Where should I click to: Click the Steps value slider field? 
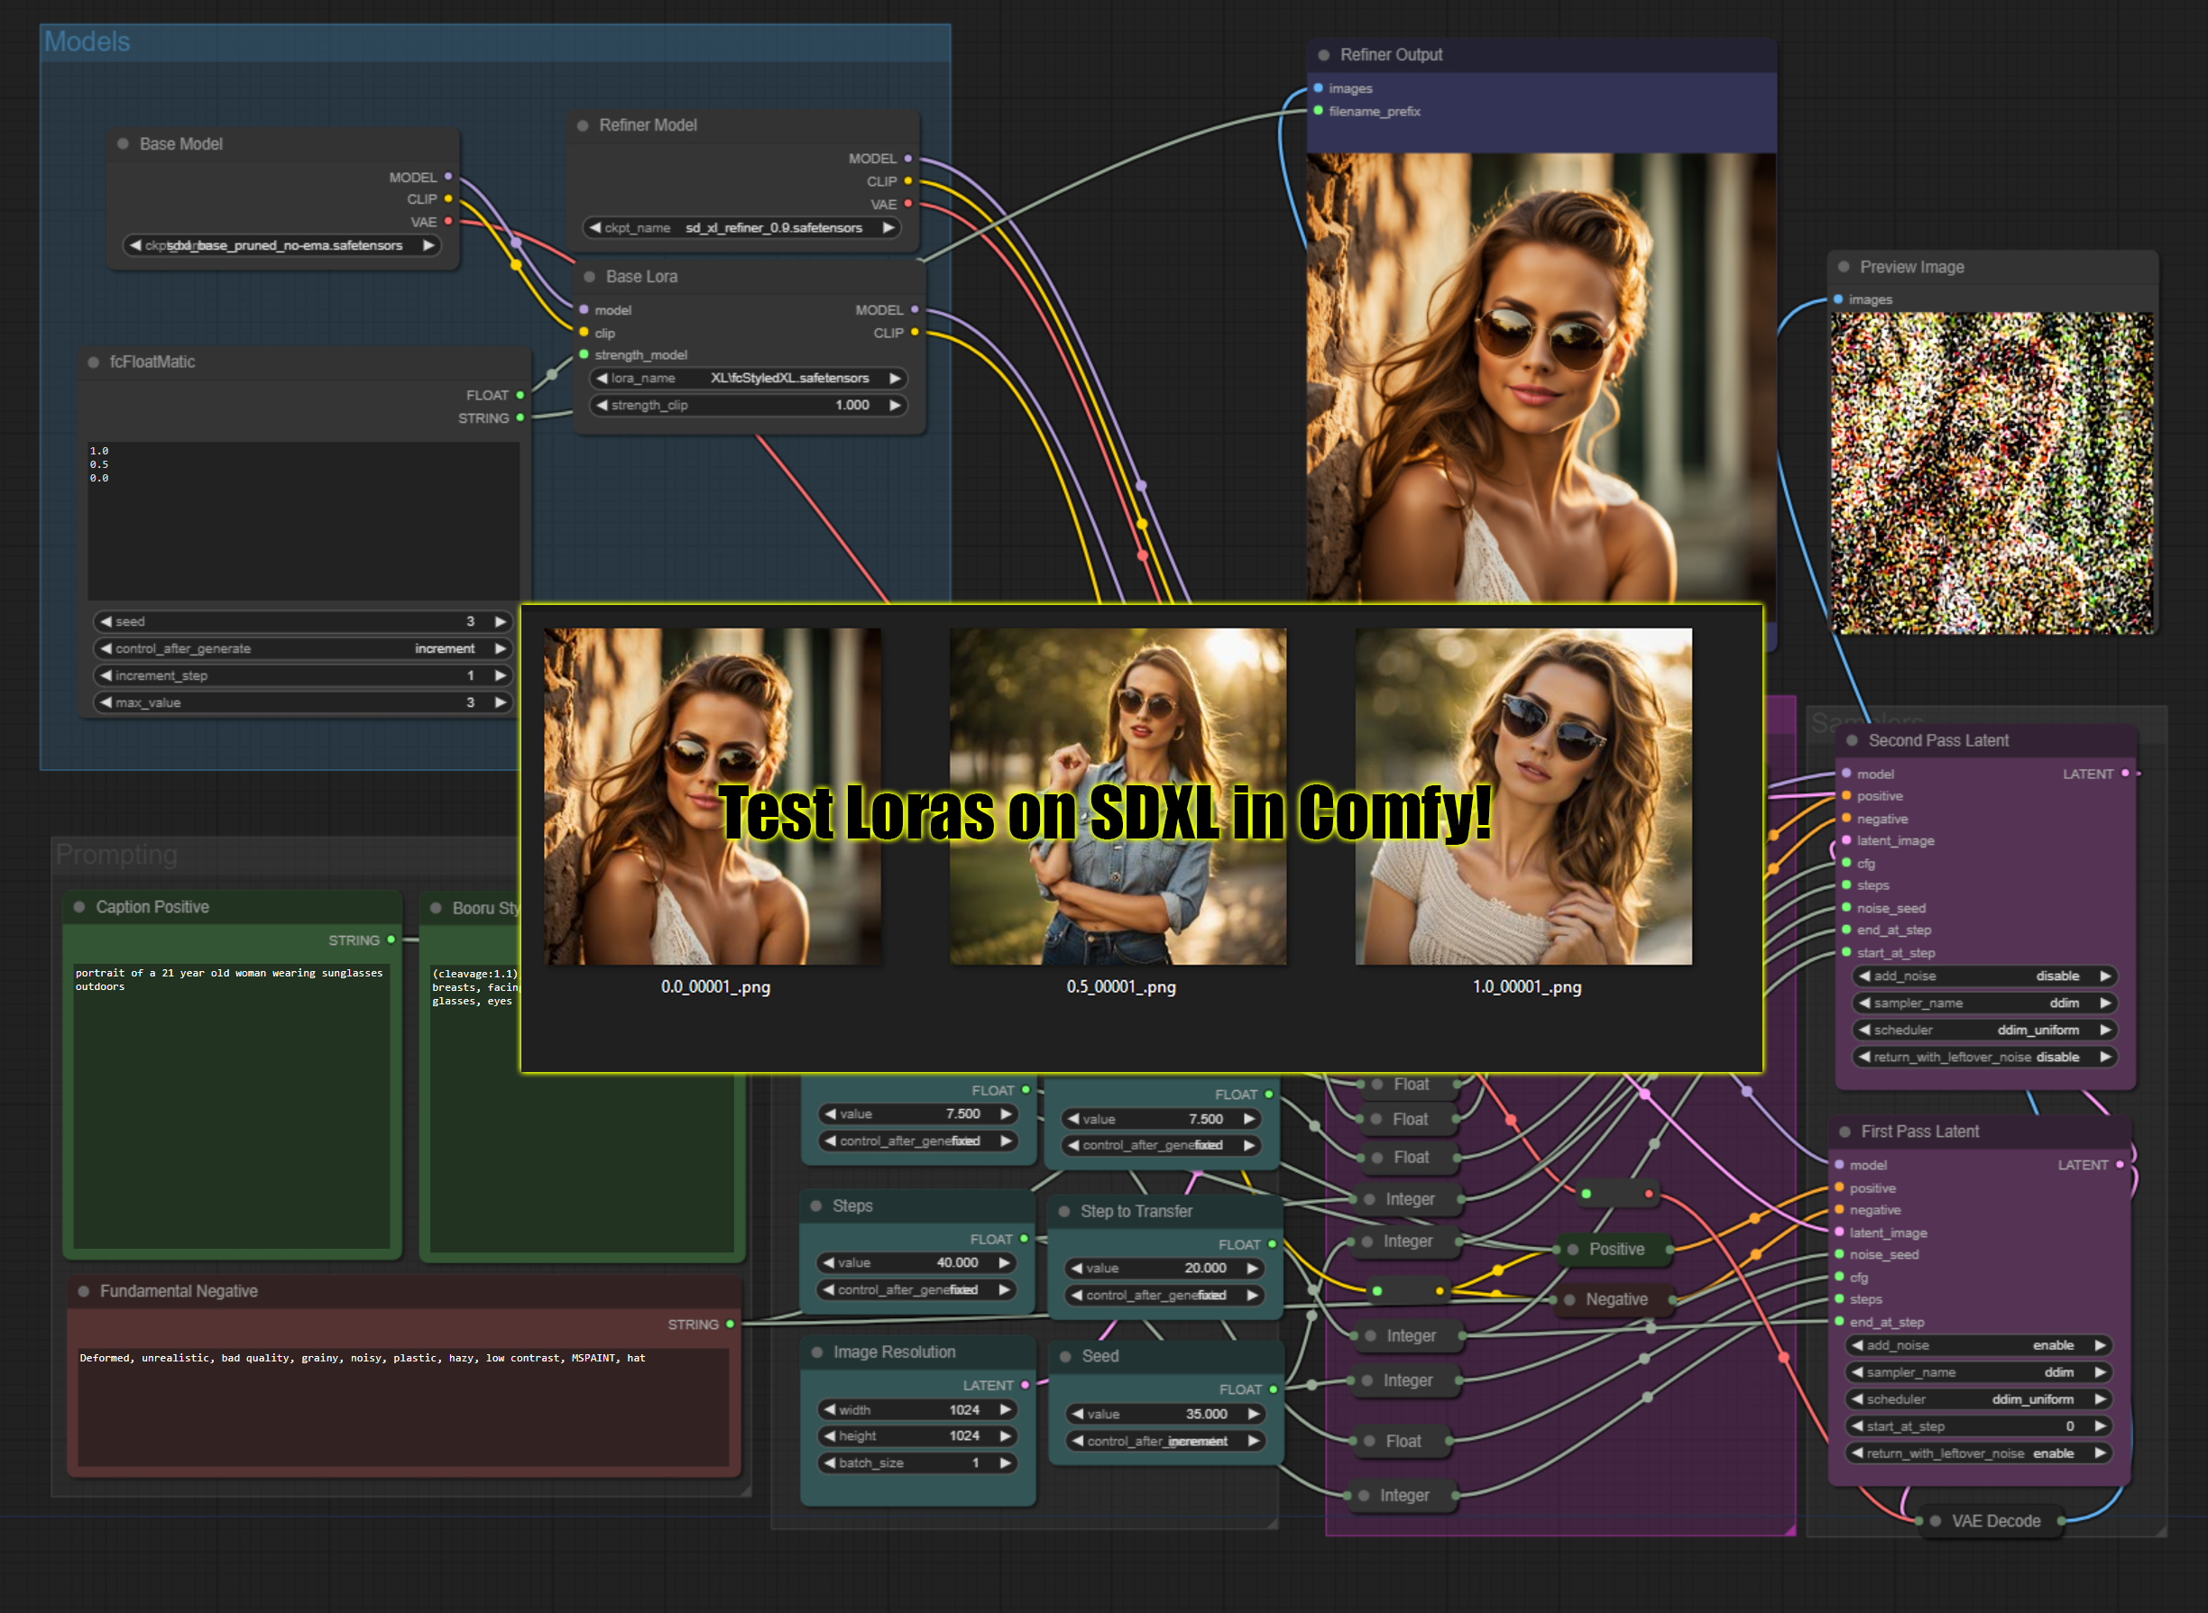point(916,1262)
